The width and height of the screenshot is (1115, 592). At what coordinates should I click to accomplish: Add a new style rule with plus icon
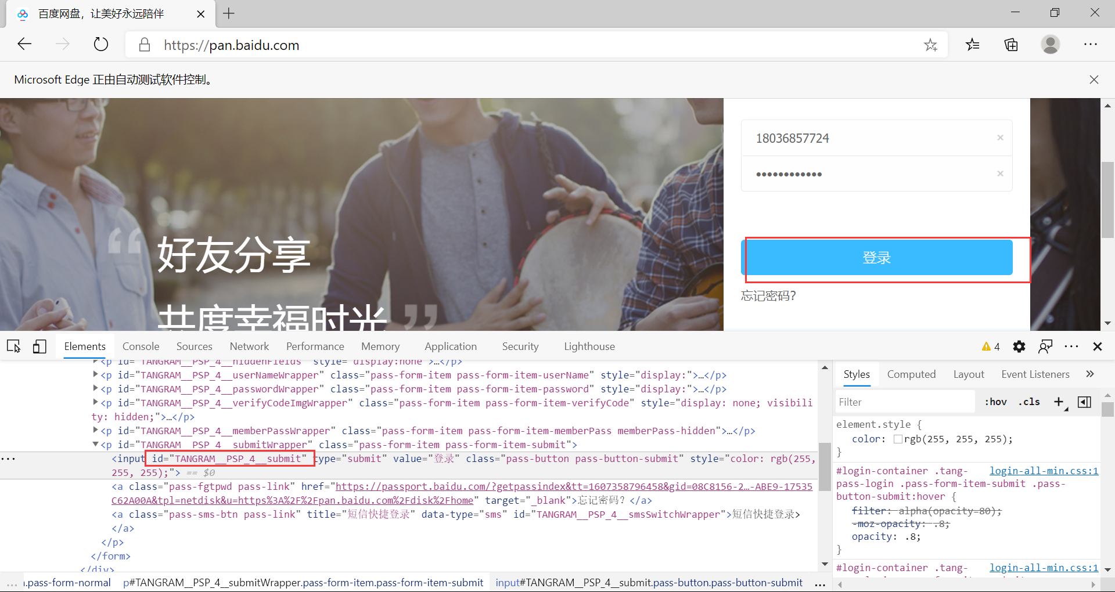[1059, 402]
